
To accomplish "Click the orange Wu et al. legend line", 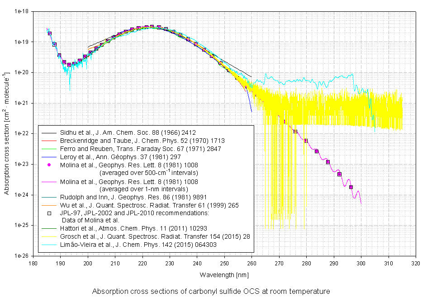I will [x=50, y=205].
